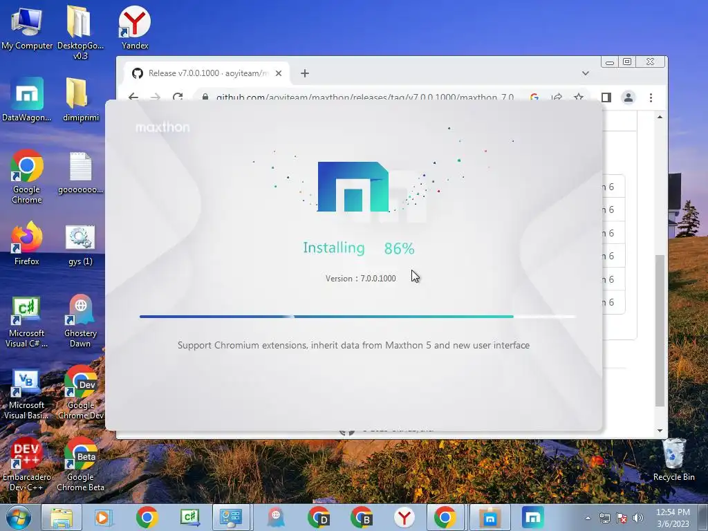Open My Computer desktop icon
The width and height of the screenshot is (708, 531).
(27, 28)
